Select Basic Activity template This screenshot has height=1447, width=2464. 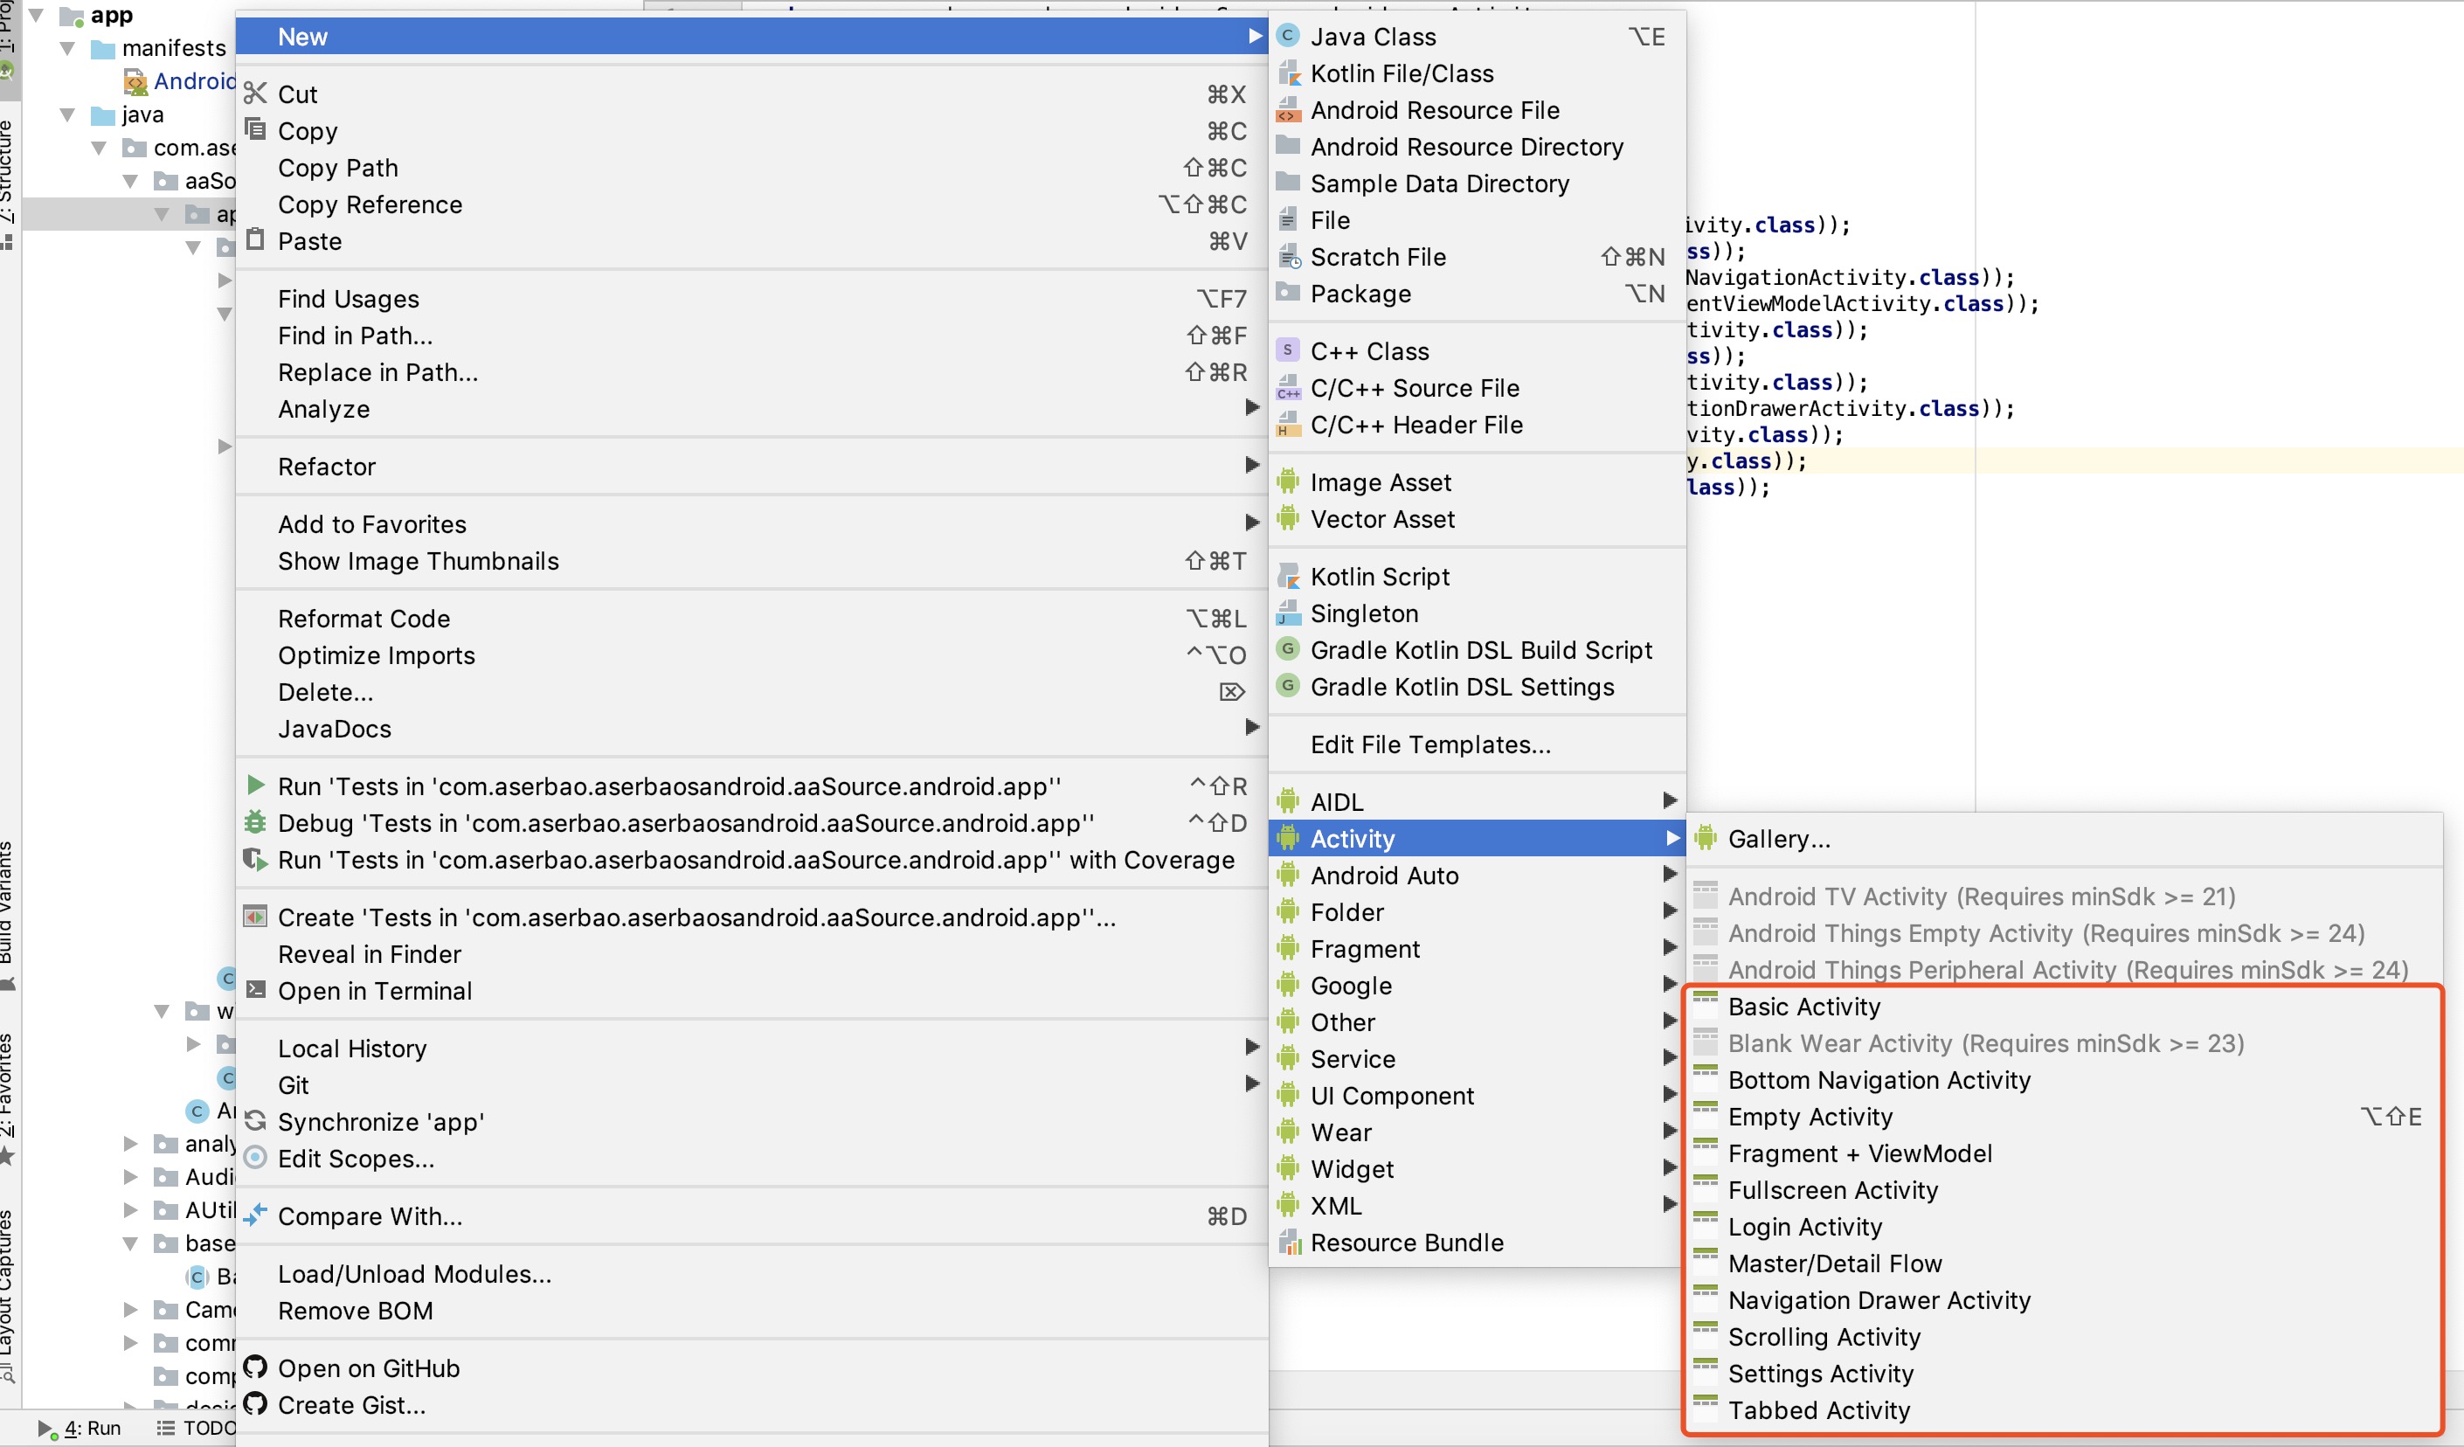(x=2063, y=1006)
